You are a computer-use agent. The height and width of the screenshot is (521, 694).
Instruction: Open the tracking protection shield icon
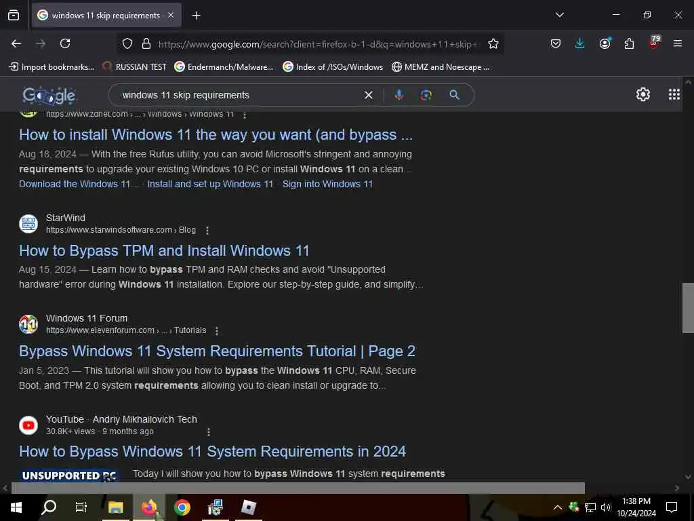click(127, 43)
